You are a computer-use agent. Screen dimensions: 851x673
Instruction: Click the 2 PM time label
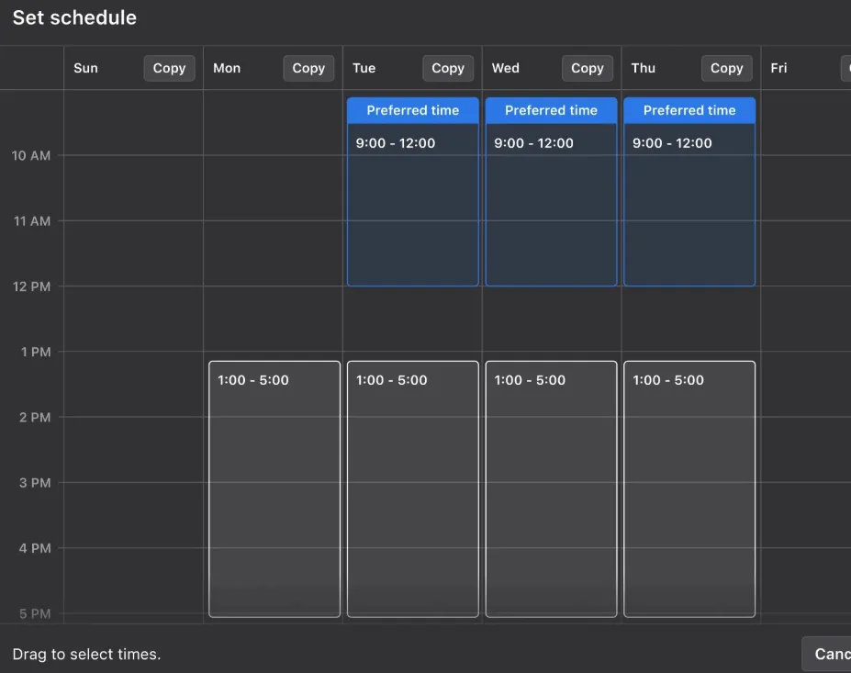(35, 418)
